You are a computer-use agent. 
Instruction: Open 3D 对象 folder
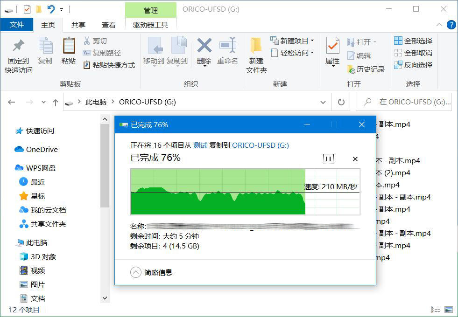(x=38, y=257)
